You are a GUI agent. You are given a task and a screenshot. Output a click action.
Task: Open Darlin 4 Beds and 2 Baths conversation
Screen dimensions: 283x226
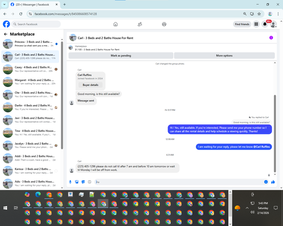coord(30,107)
